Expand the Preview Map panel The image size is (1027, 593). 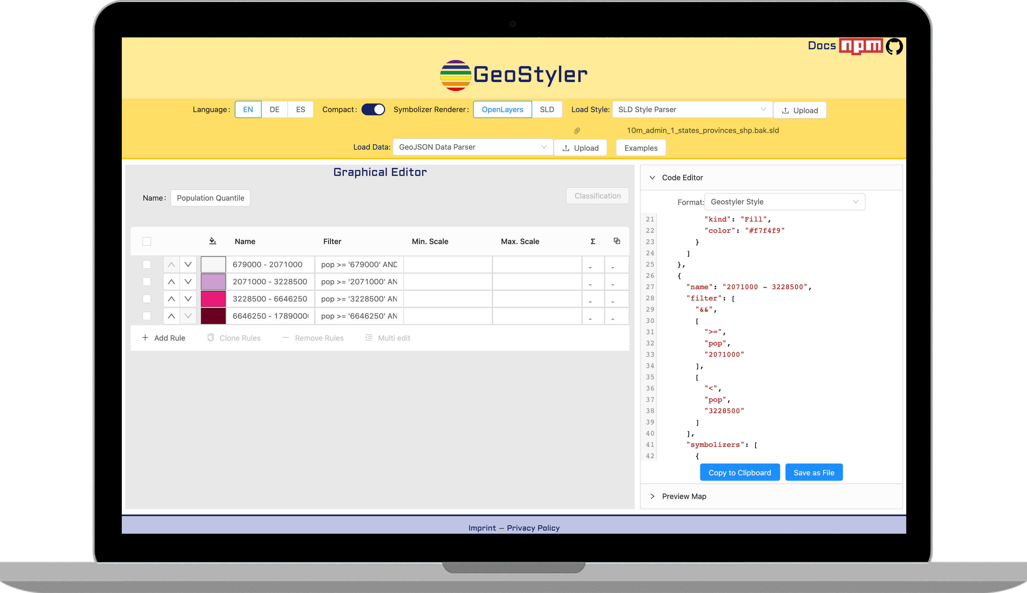771,496
